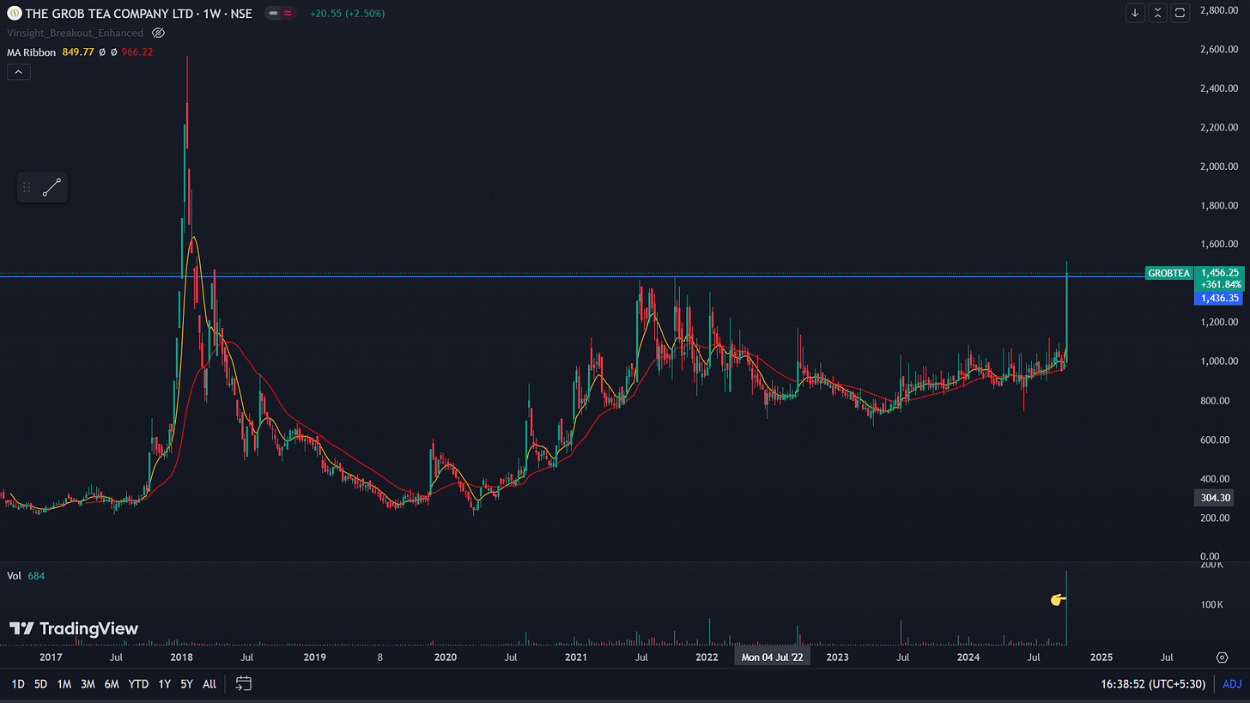
Task: Click MA Ribbon value 966.22
Action: click(136, 52)
